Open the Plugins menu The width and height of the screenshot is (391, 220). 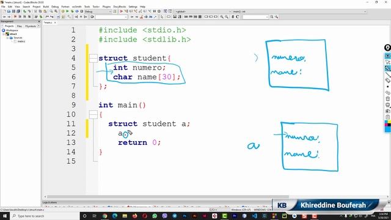[x=106, y=7]
